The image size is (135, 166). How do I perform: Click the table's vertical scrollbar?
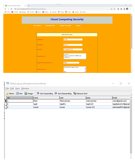[x=131, y=126]
